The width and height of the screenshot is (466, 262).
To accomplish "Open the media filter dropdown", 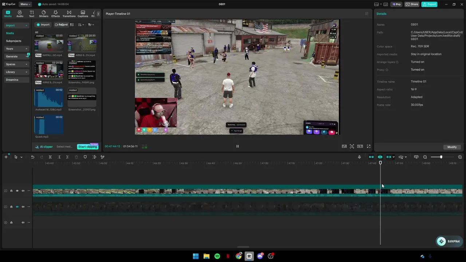I will point(91,25).
